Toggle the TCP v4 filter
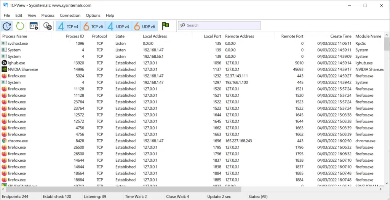Viewport: 390px width, 200px height. point(68,26)
